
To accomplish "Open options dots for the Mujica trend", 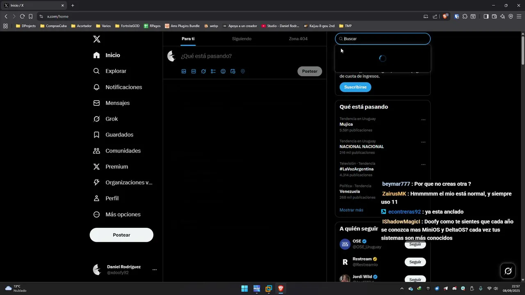I will click(x=423, y=120).
